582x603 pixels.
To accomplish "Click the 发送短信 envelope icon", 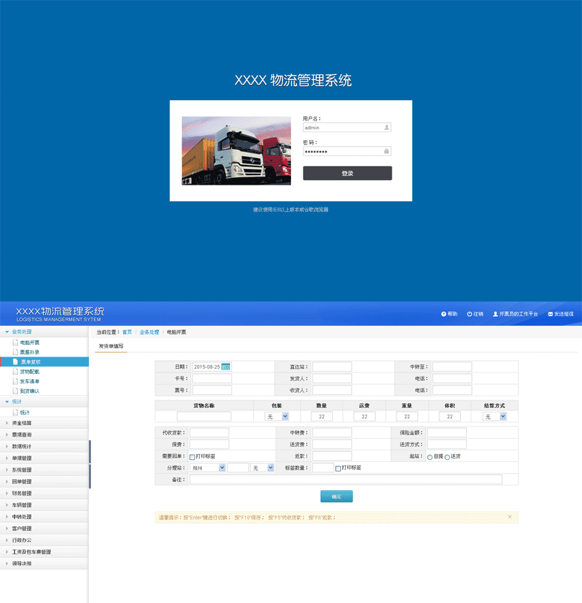I will (x=550, y=313).
